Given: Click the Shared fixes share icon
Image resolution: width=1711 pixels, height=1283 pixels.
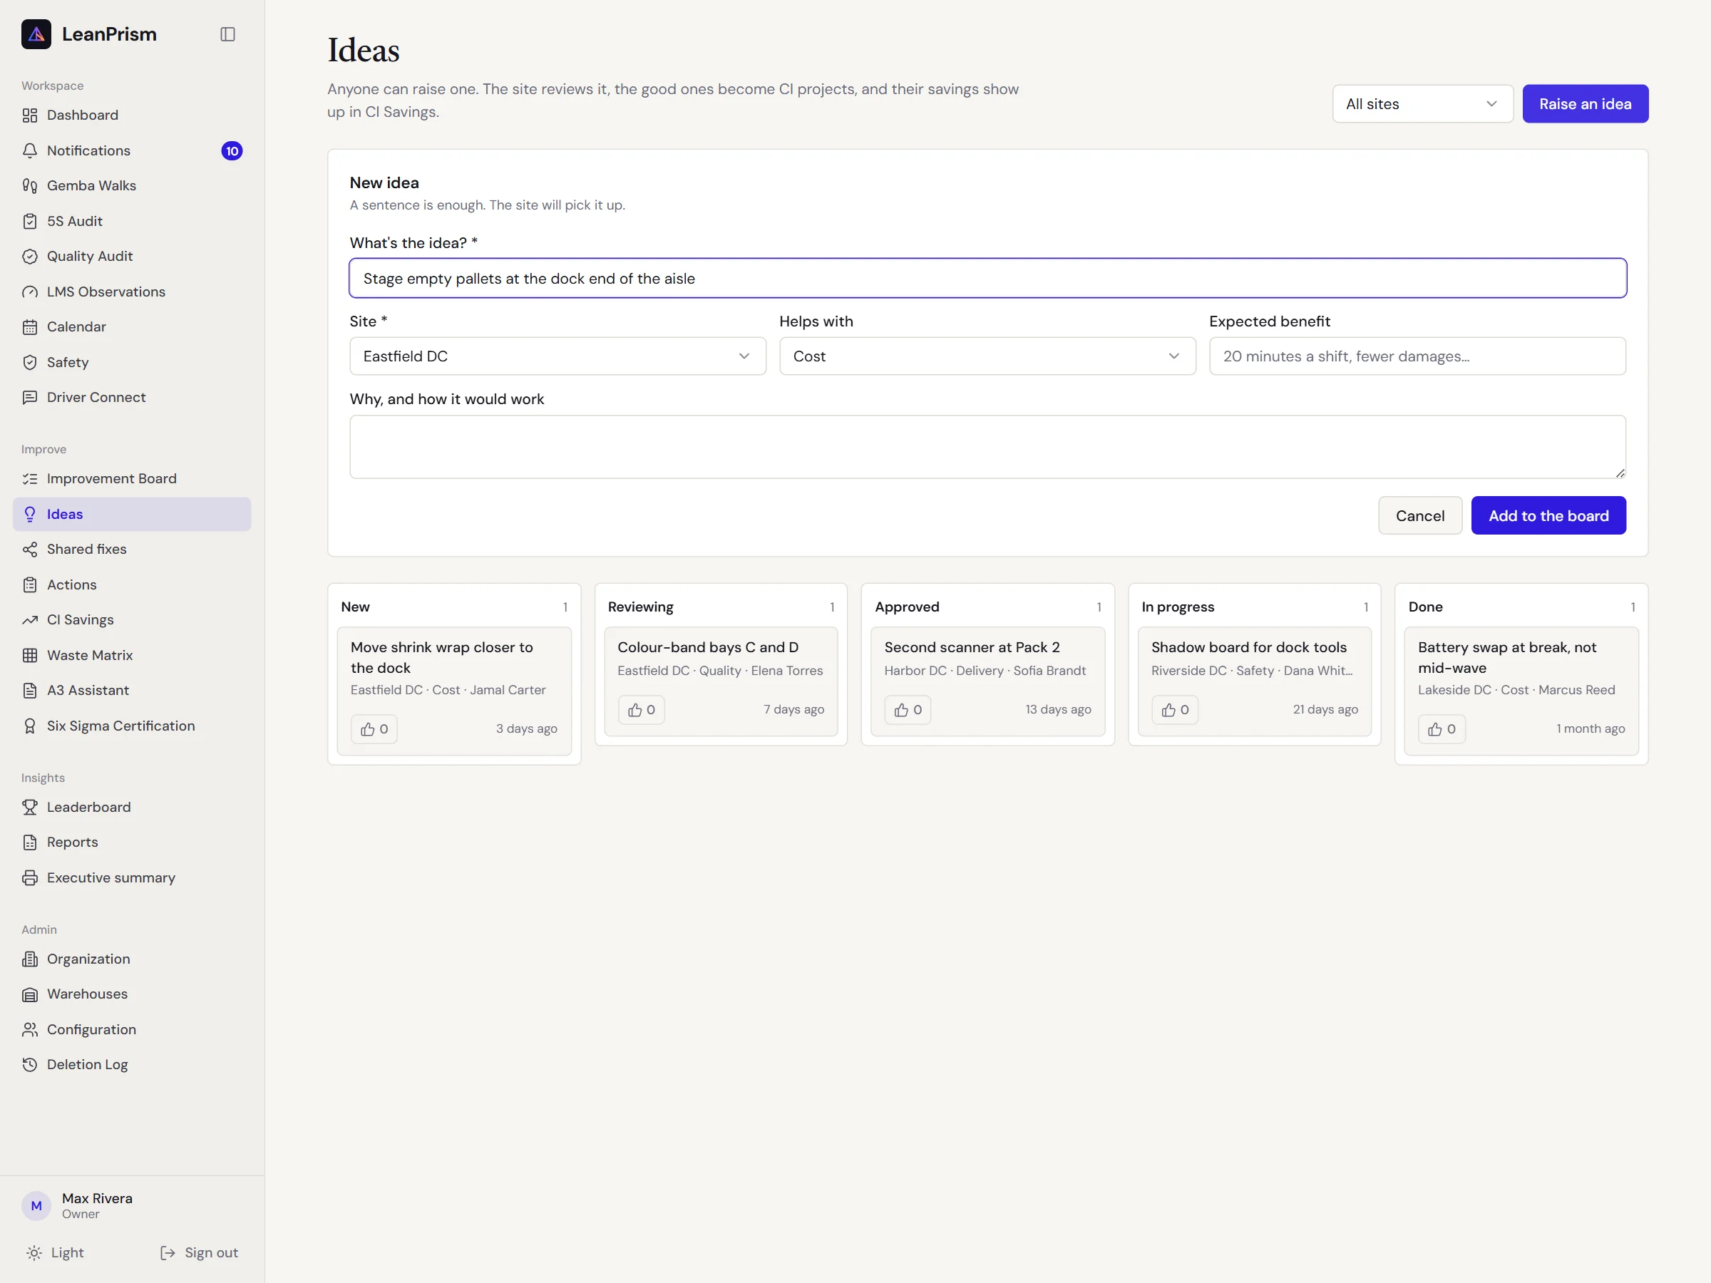Looking at the screenshot, I should coord(30,549).
